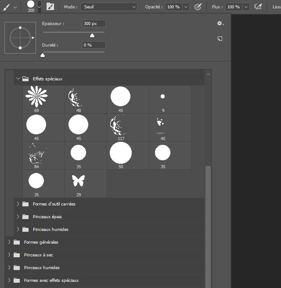The width and height of the screenshot is (281, 288).
Task: Expand the Formes générales folder
Action: 9,242
